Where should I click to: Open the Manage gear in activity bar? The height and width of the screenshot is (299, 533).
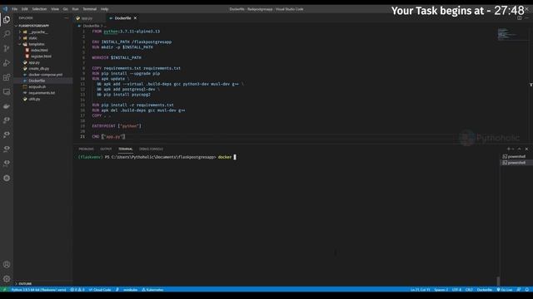(x=7, y=279)
